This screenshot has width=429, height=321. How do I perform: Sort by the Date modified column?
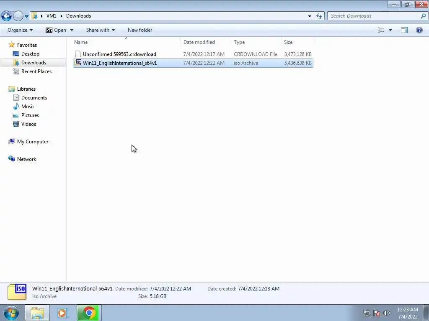point(206,42)
